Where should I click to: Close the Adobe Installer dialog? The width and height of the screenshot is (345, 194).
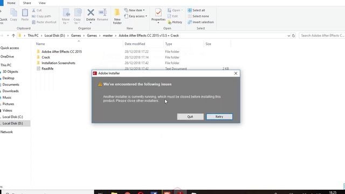click(236, 73)
